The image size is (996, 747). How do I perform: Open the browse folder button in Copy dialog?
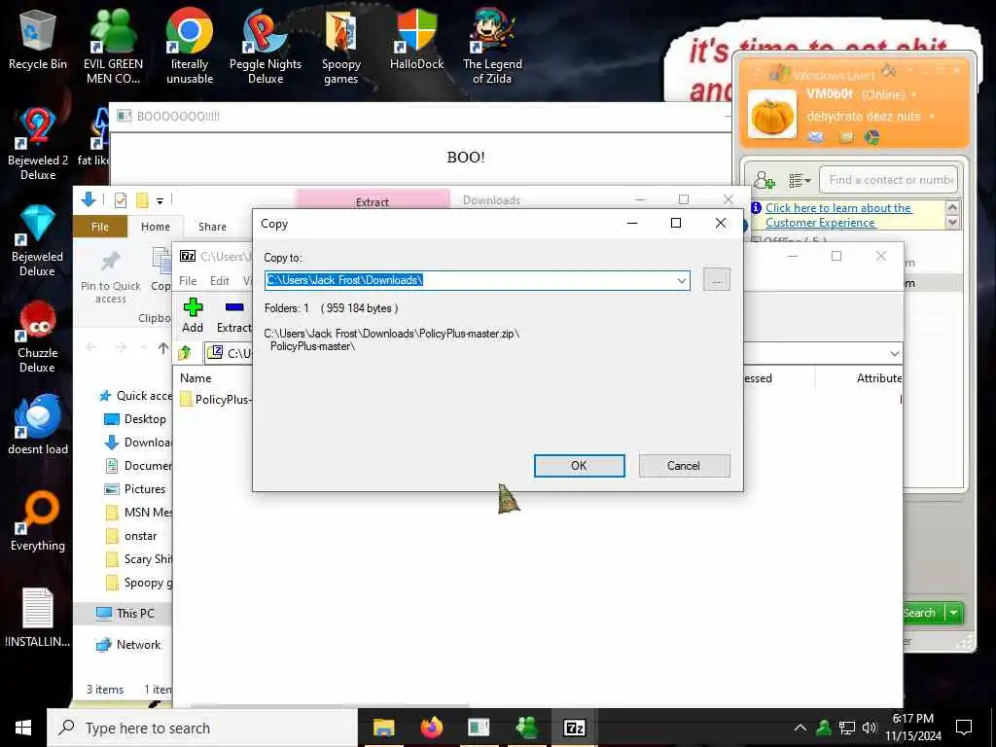coord(717,280)
